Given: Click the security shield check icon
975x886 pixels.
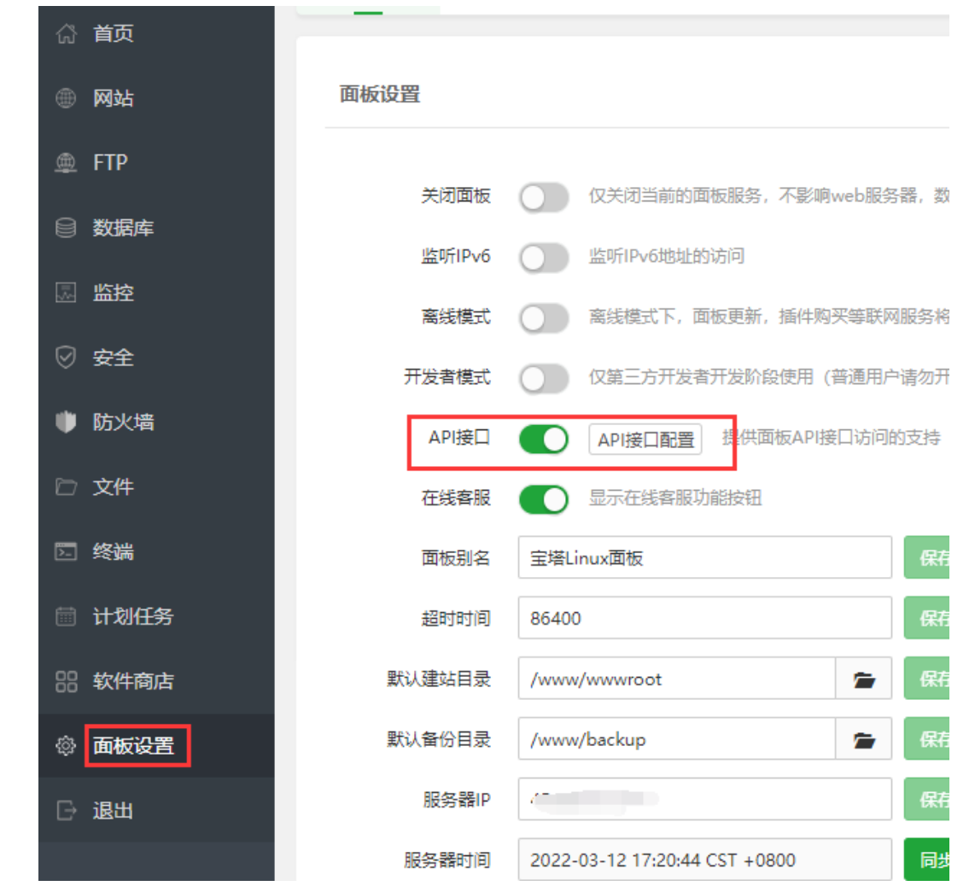Looking at the screenshot, I should click(66, 358).
